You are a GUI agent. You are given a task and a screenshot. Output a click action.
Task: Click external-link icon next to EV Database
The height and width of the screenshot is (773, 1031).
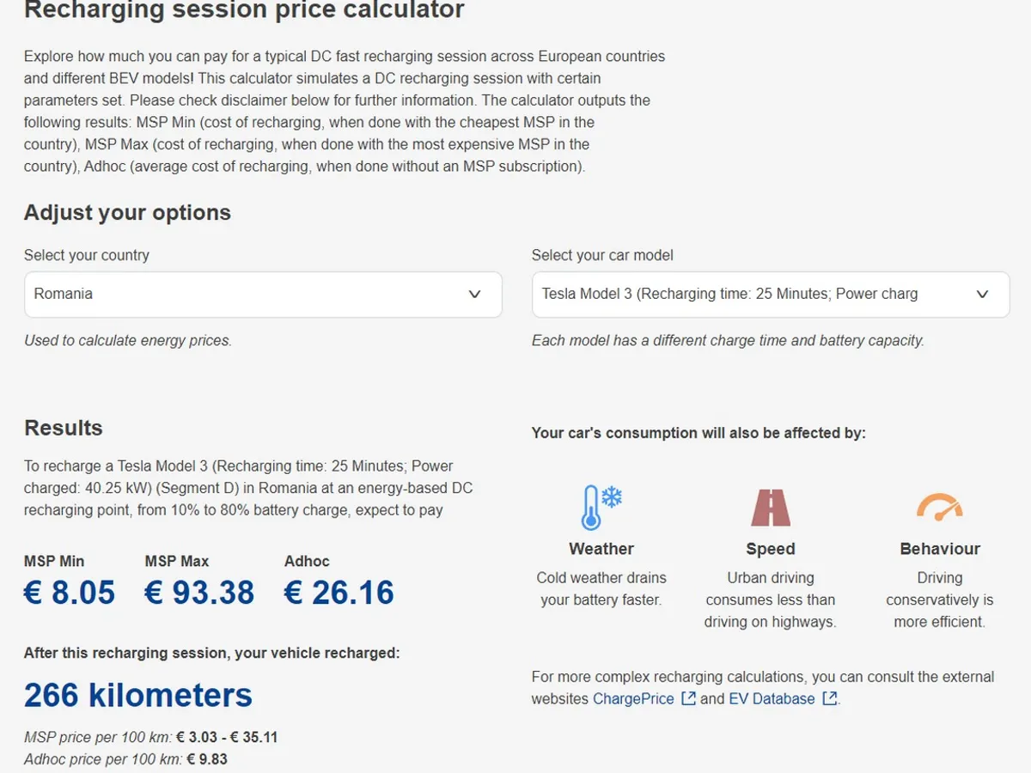(829, 698)
